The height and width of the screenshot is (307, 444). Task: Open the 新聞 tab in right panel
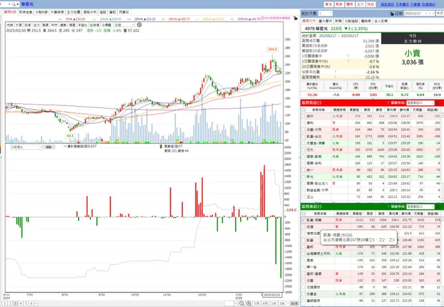tap(338, 21)
